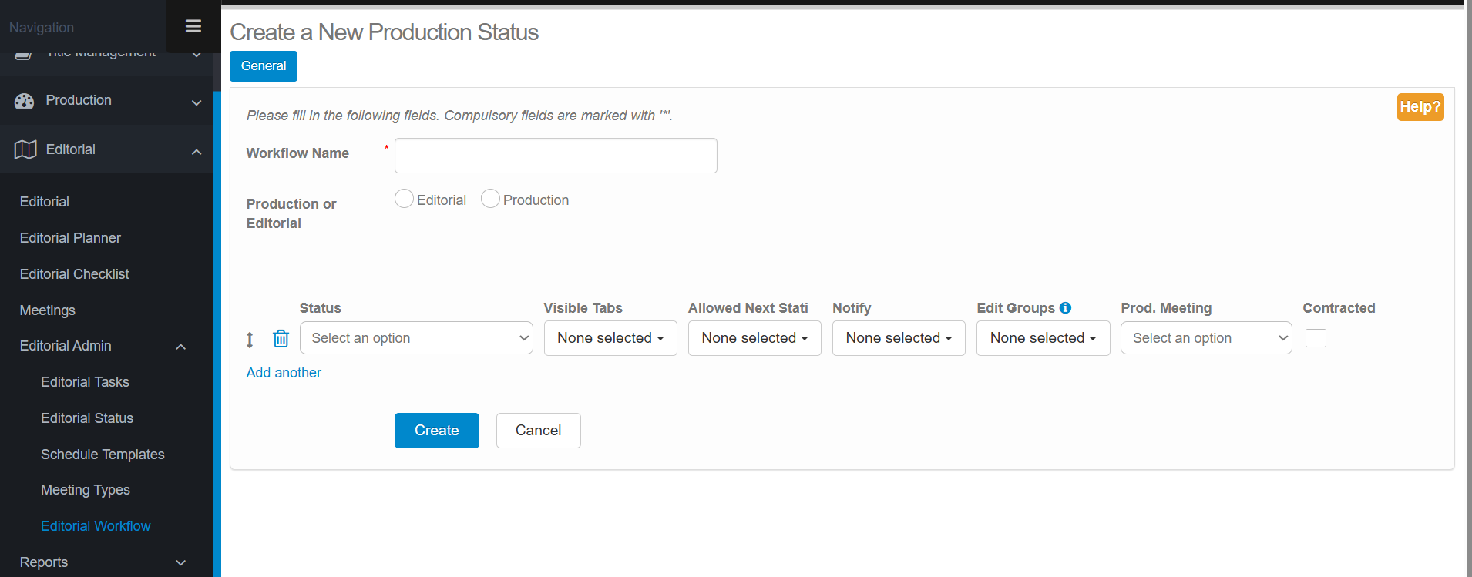Screen dimensions: 1472x577
Task: Click the Create button
Action: click(436, 431)
